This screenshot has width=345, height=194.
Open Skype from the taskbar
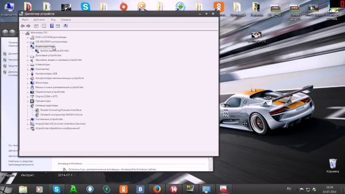56,189
